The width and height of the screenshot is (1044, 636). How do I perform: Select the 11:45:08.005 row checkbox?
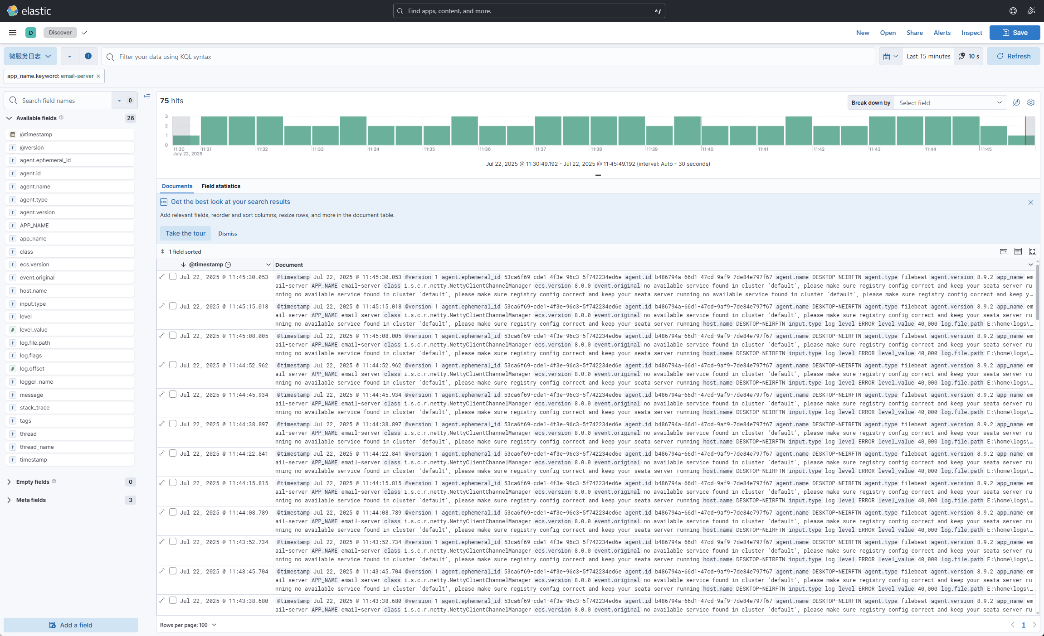[x=173, y=335]
